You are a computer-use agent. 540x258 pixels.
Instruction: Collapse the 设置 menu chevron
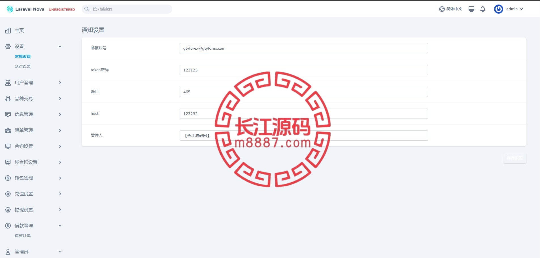[60, 46]
